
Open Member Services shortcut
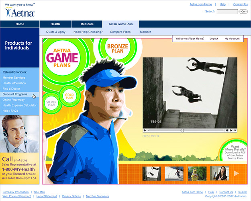coord(14,78)
